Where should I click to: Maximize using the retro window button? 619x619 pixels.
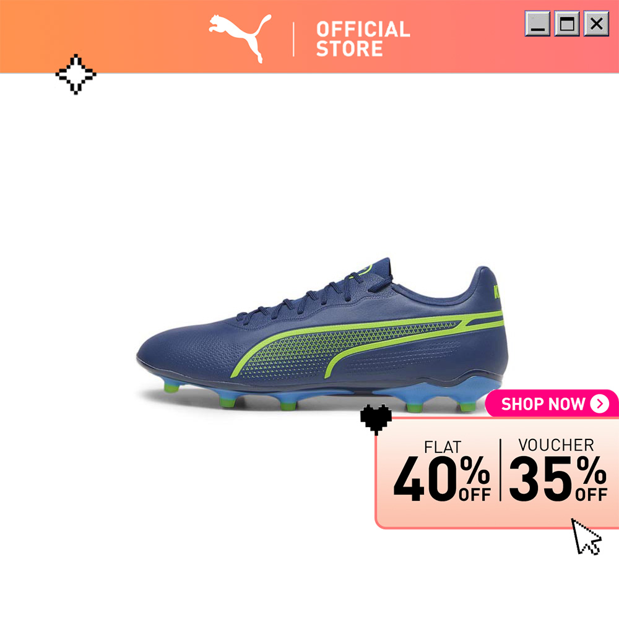567,24
